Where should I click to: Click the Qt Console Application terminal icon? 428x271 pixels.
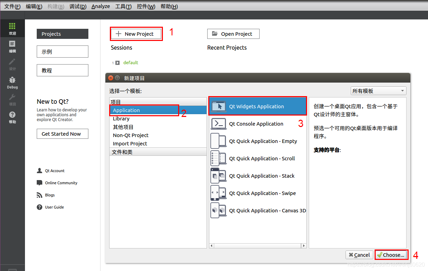(219, 124)
